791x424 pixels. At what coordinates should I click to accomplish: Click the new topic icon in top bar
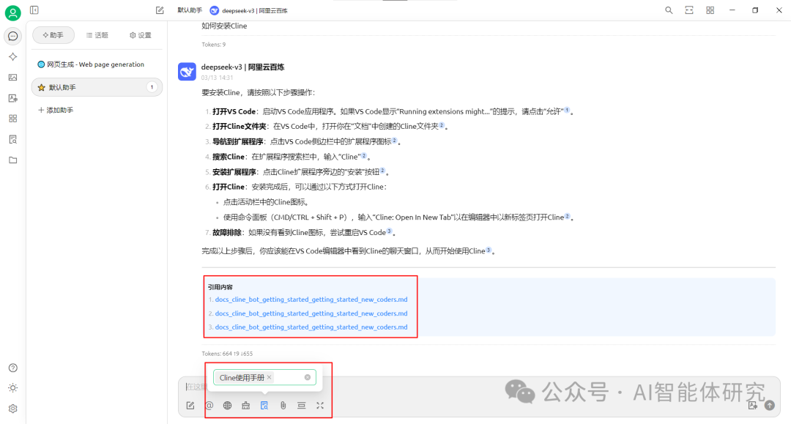[160, 10]
